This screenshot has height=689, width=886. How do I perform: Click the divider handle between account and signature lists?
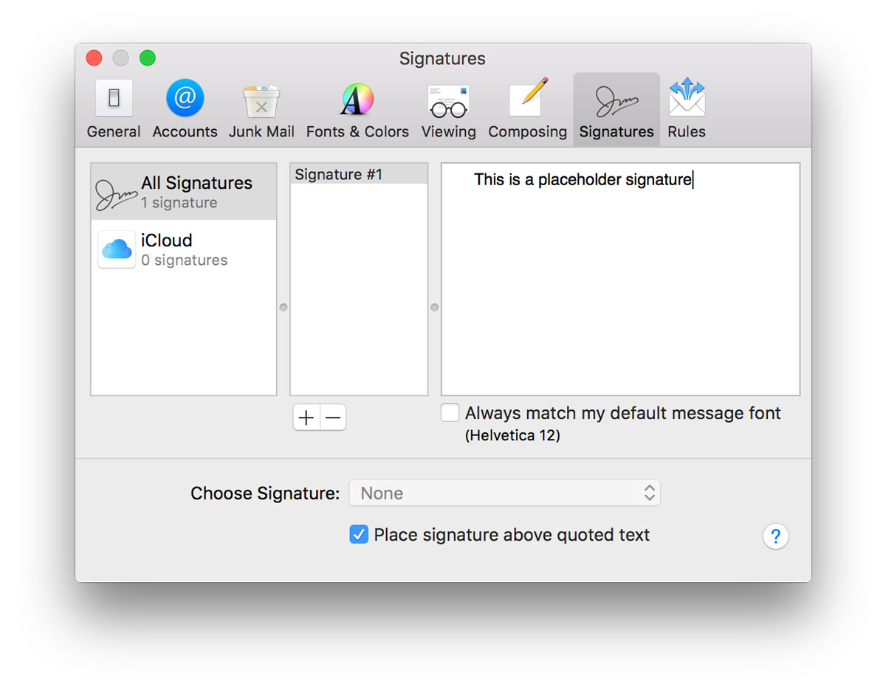pyautogui.click(x=284, y=308)
